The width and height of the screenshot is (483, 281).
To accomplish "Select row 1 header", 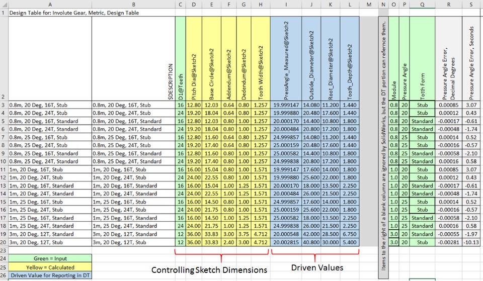I will point(4,13).
